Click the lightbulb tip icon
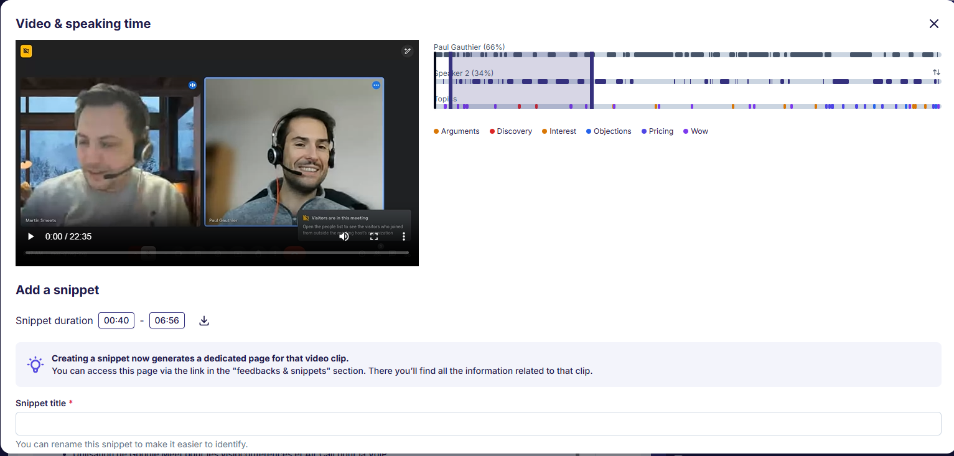 [35, 365]
